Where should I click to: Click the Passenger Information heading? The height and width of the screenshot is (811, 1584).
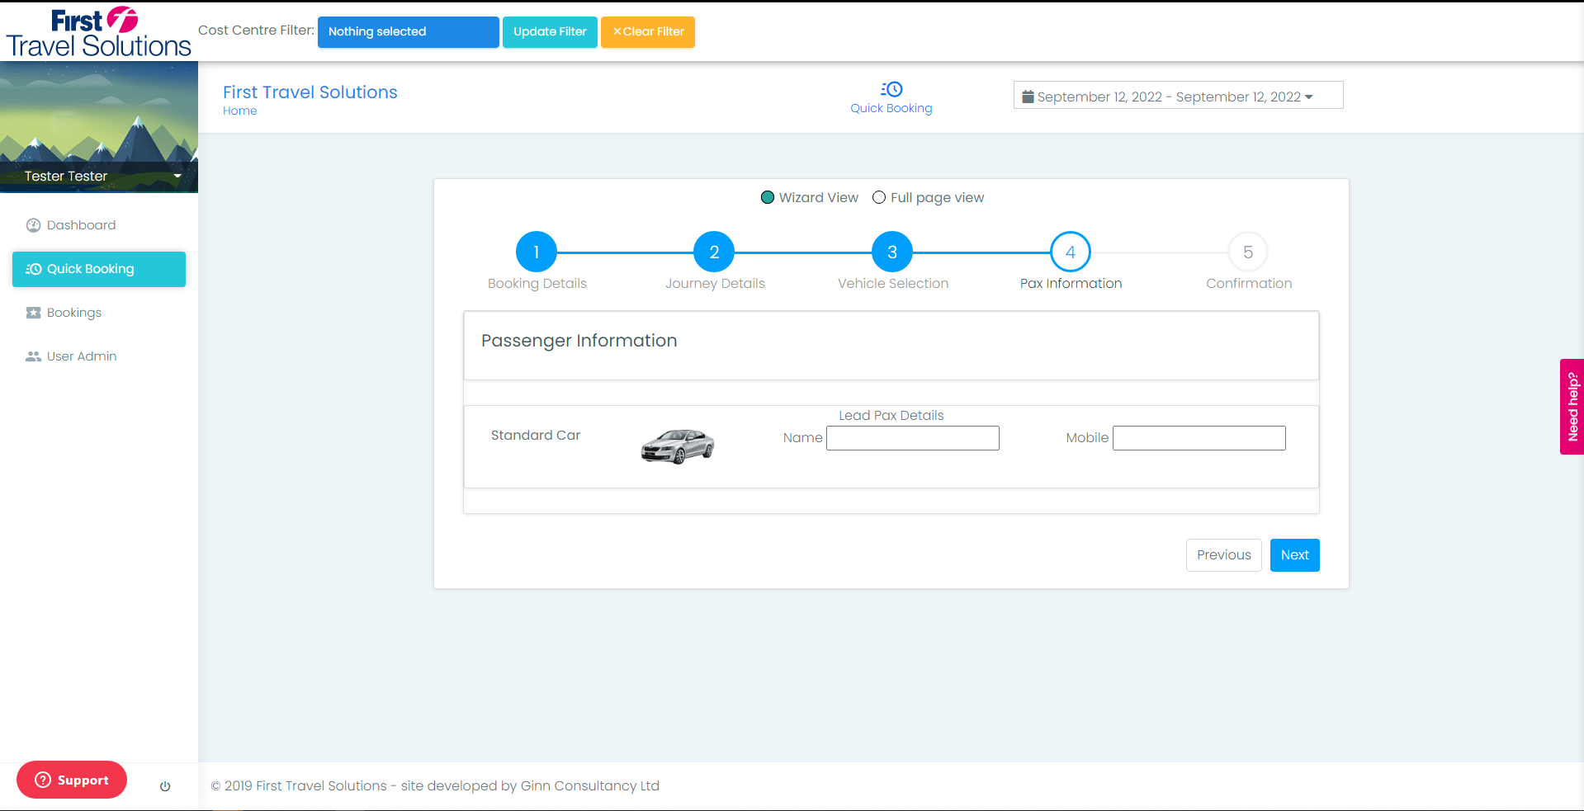[x=579, y=341]
